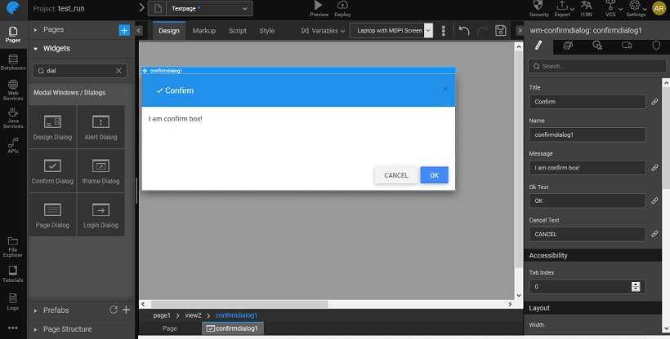Clear the widget search text 'dial'
The image size is (670, 339).
pyautogui.click(x=119, y=71)
